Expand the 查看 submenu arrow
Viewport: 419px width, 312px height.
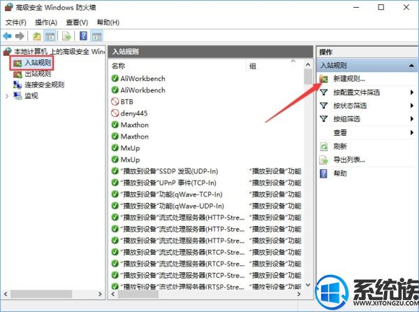(x=412, y=132)
